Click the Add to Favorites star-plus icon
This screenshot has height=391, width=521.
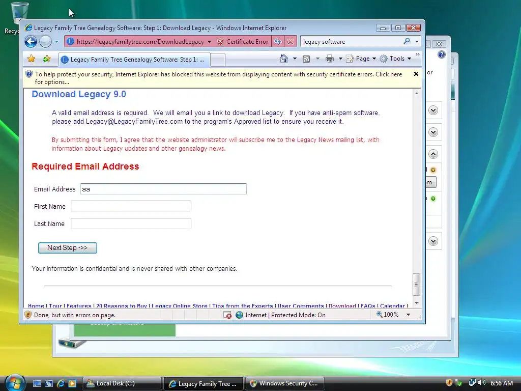[x=46, y=59]
